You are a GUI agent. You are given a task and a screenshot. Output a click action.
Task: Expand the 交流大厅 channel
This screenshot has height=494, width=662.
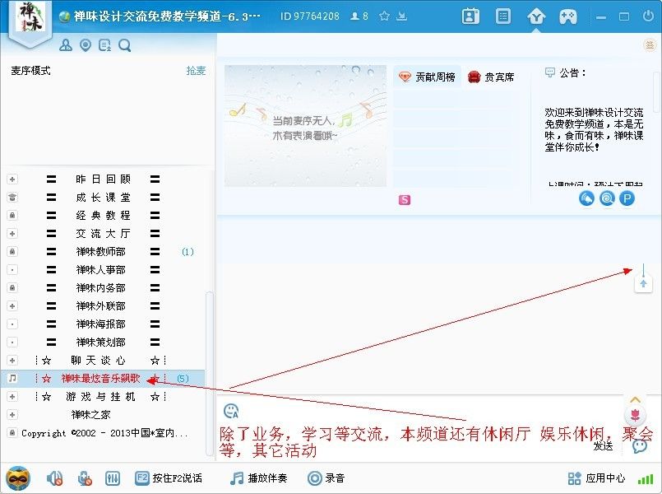pyautogui.click(x=12, y=234)
